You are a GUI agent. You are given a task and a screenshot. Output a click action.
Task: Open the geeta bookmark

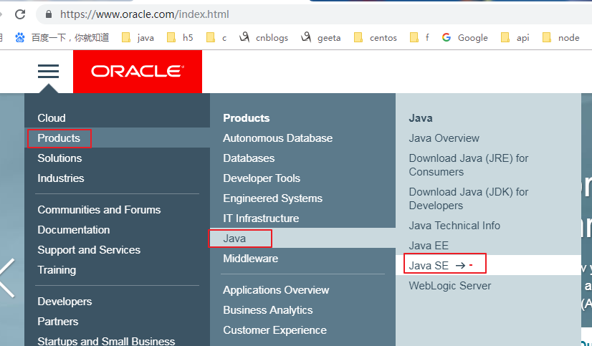point(321,37)
